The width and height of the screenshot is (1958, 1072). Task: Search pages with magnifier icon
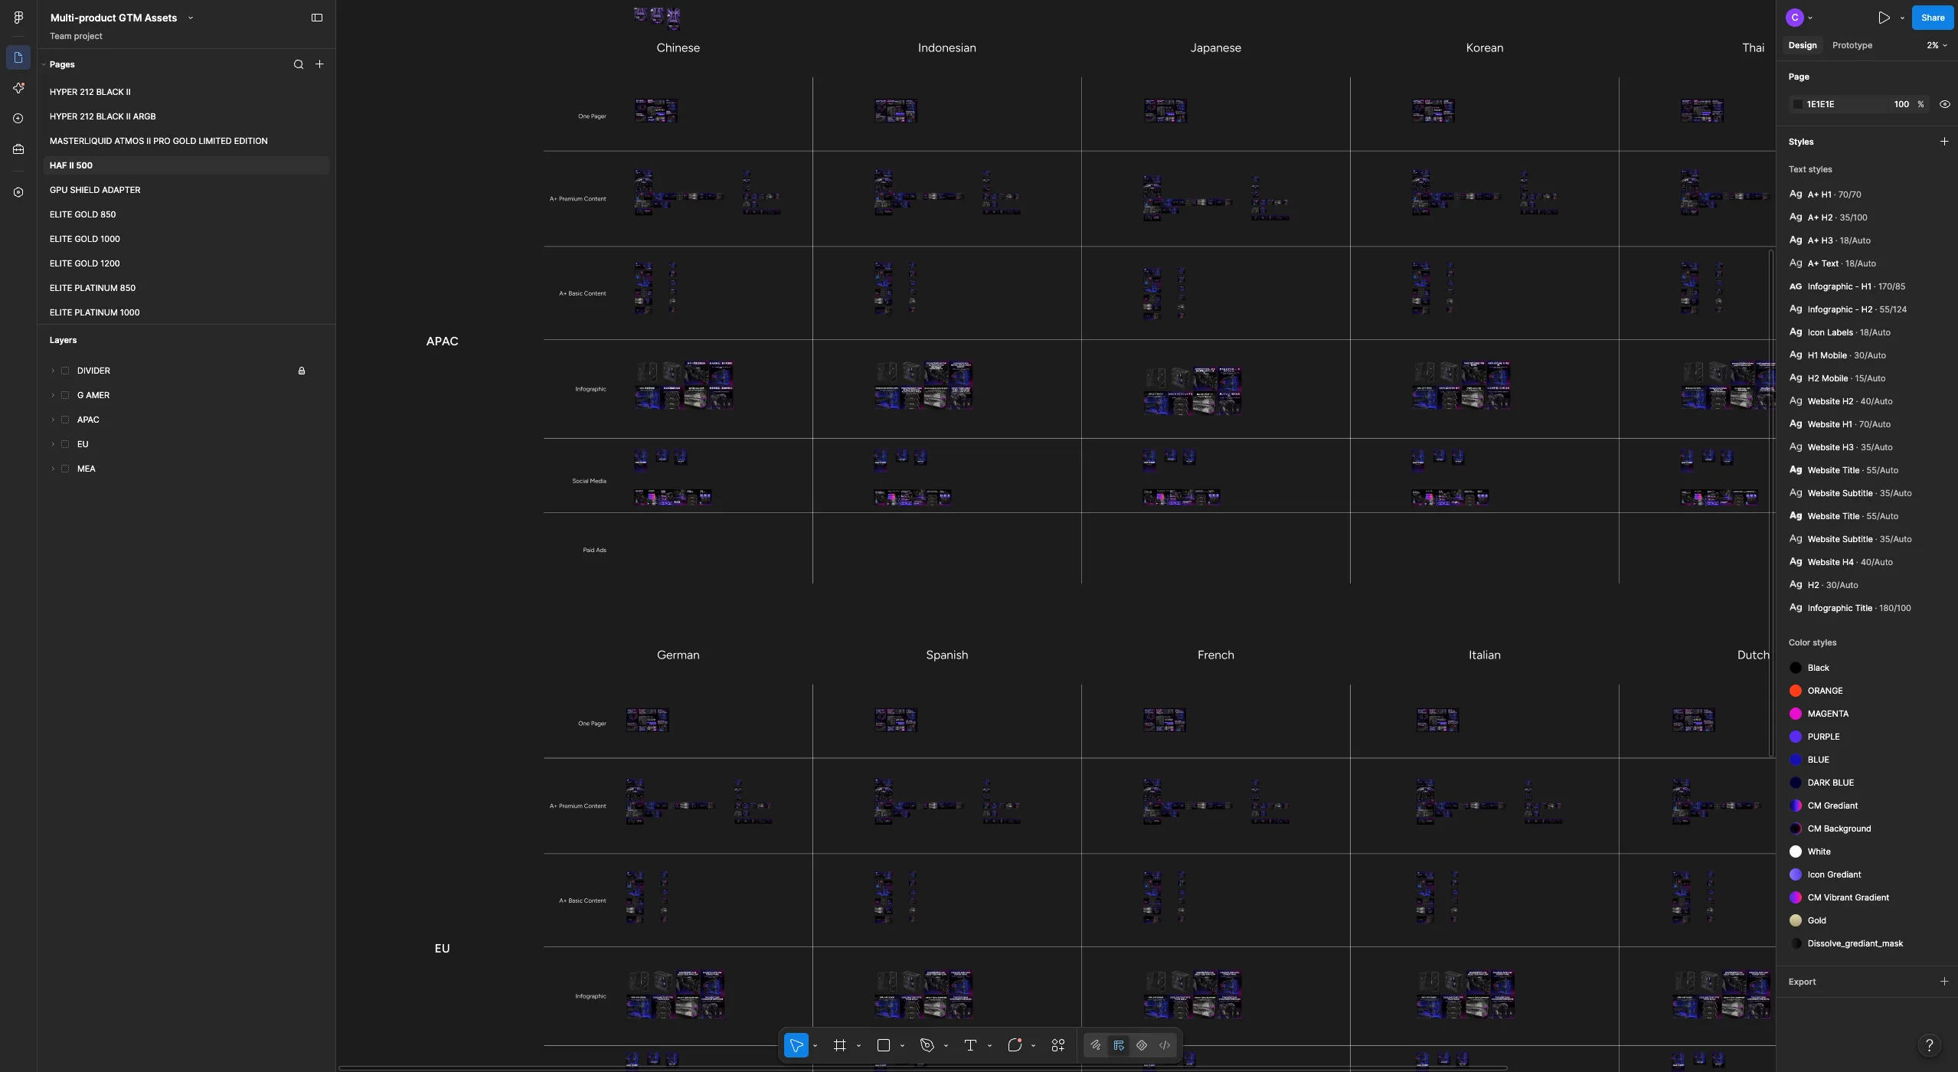click(x=299, y=64)
